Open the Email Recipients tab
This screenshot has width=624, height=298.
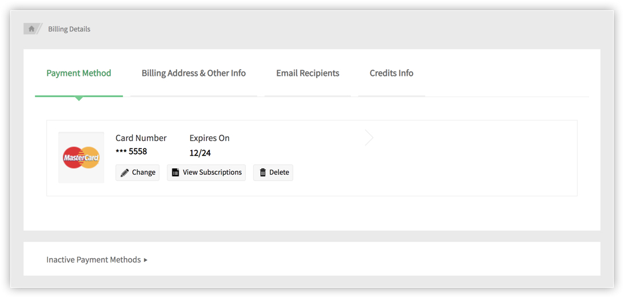[307, 73]
